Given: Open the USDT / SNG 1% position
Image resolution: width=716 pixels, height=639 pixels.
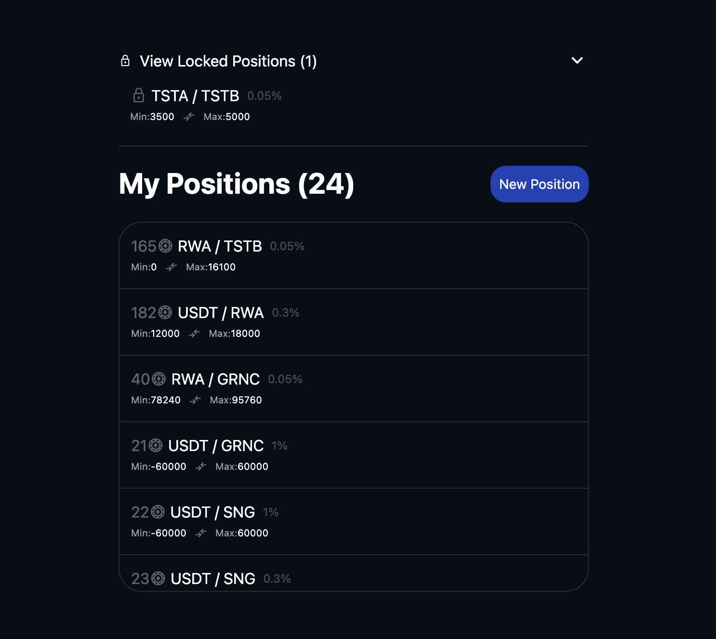Looking at the screenshot, I should pos(354,521).
